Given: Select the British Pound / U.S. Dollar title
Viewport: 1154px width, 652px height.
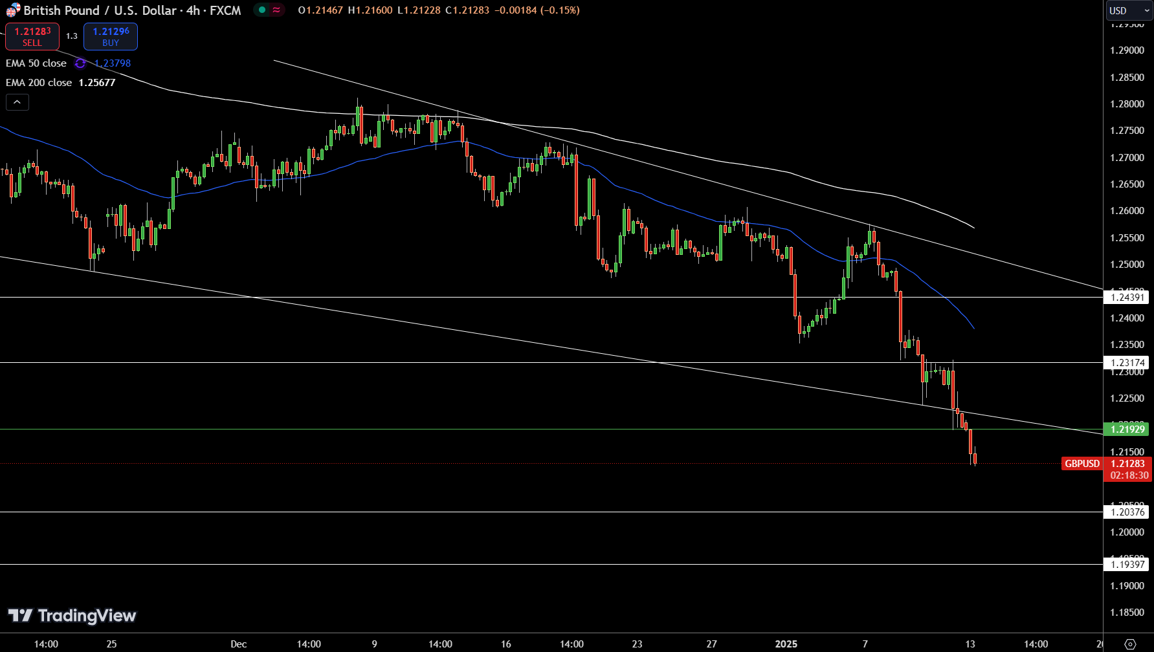Looking at the screenshot, I should (100, 10).
